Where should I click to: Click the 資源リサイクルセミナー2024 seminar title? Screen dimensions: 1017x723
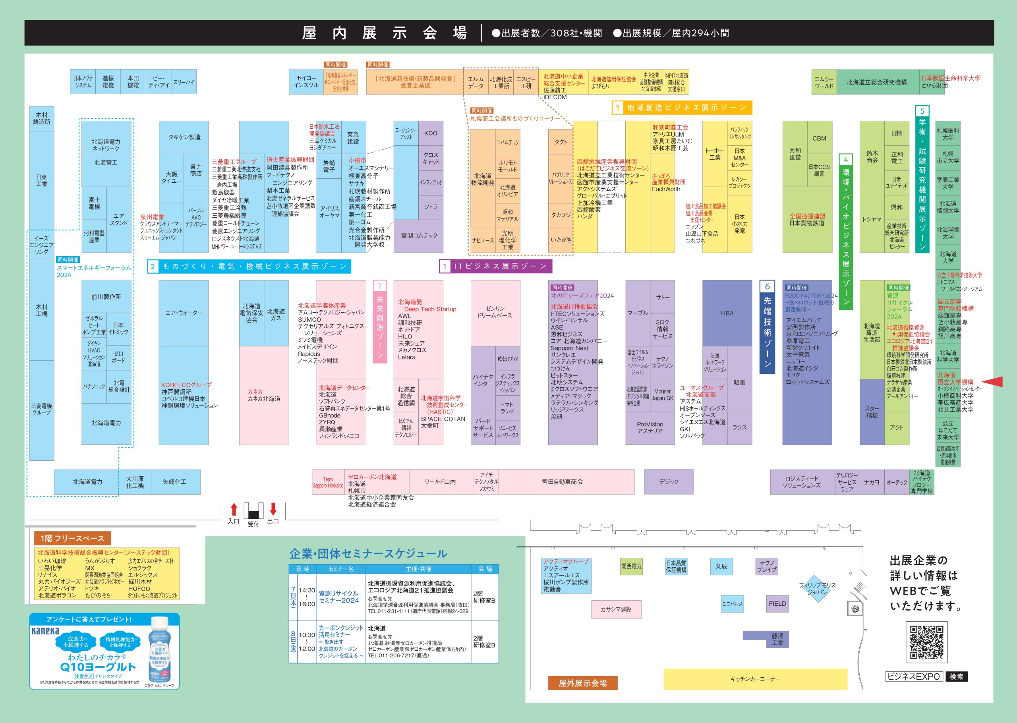tap(339, 597)
